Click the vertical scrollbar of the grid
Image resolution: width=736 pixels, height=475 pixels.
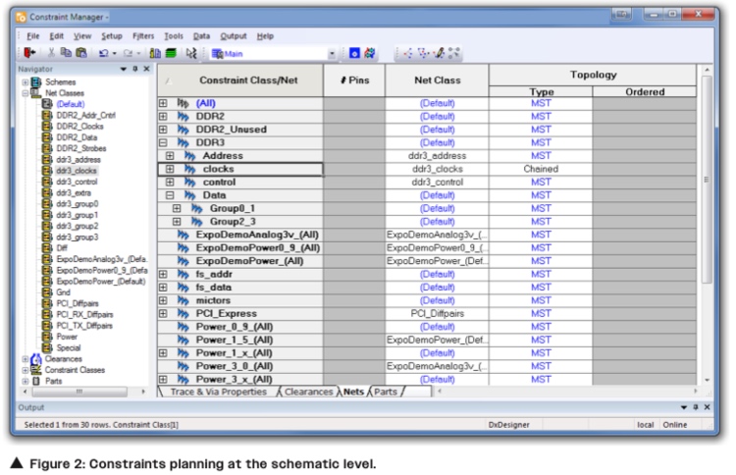point(707,181)
